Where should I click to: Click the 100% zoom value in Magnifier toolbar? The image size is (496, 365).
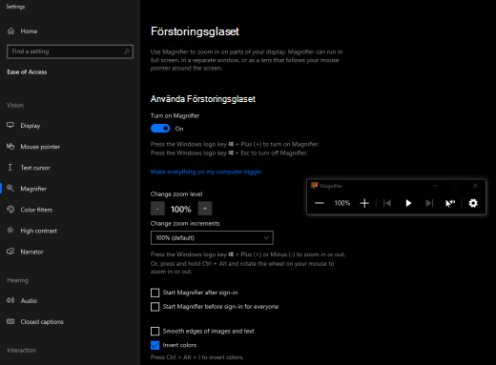342,203
